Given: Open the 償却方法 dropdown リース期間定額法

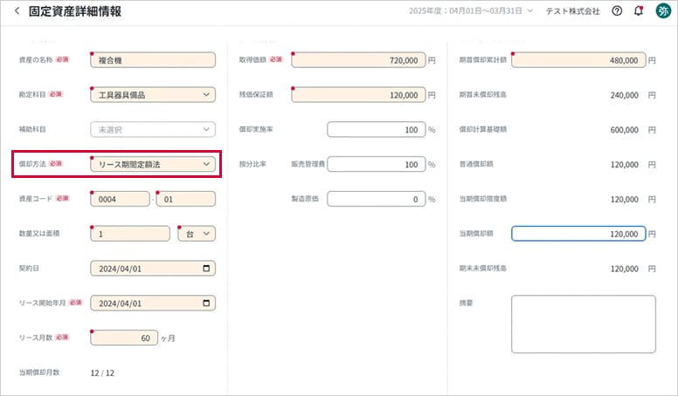Looking at the screenshot, I should pyautogui.click(x=153, y=163).
